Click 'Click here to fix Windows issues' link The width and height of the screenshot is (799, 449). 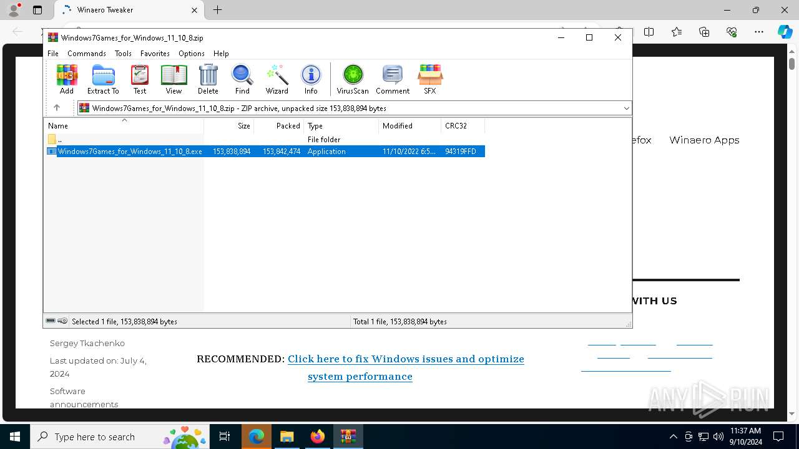(x=406, y=367)
